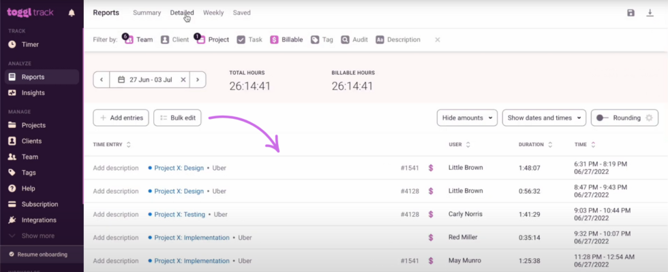
Task: Go to Insights in the sidebar
Action: pyautogui.click(x=33, y=92)
